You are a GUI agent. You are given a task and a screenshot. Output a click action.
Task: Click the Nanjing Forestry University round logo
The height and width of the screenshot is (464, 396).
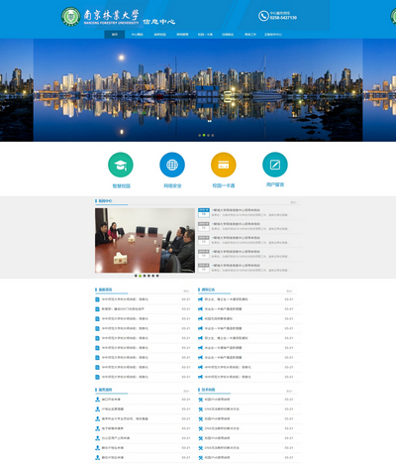[70, 16]
